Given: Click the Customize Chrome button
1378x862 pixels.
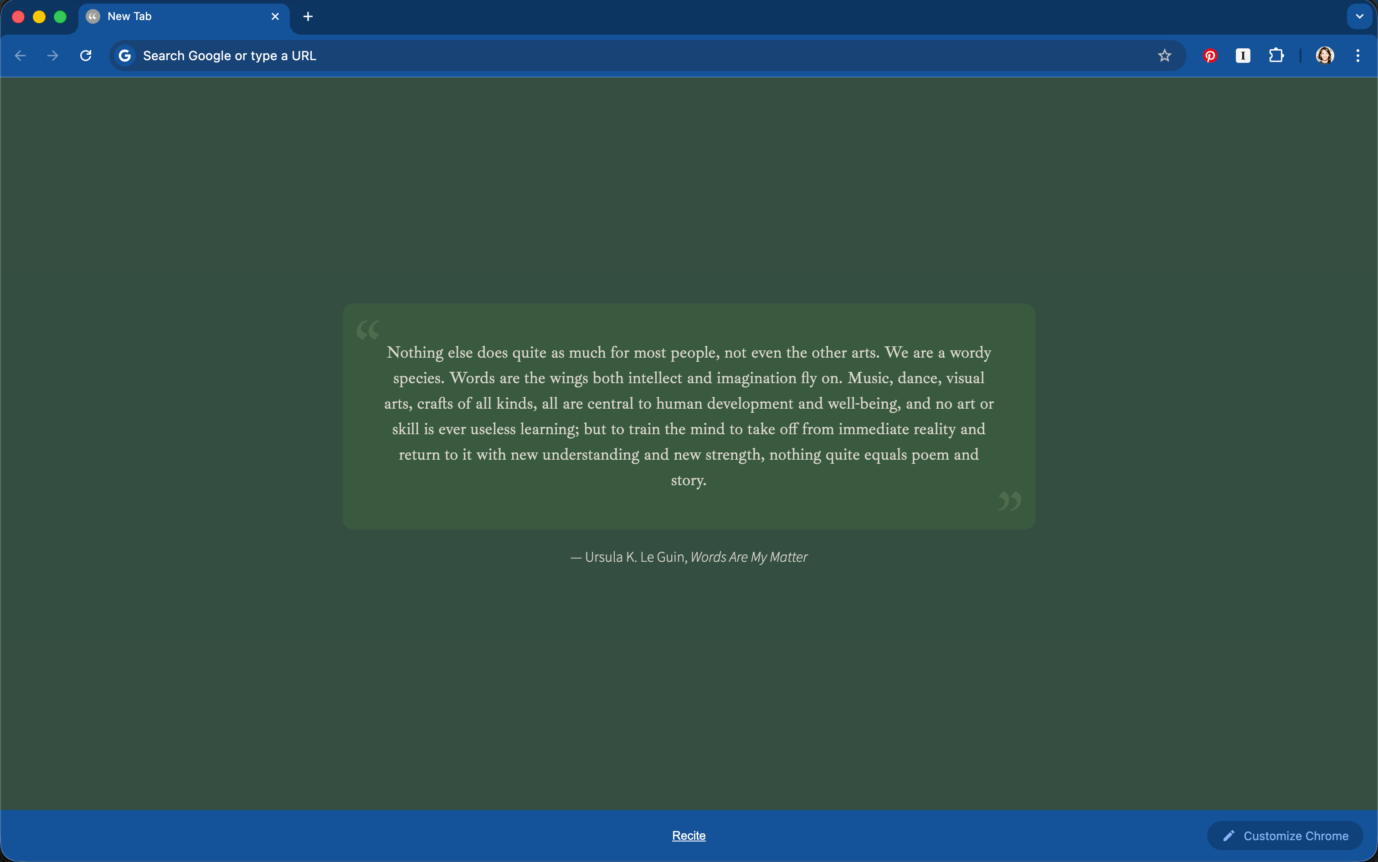Looking at the screenshot, I should 1285,836.
